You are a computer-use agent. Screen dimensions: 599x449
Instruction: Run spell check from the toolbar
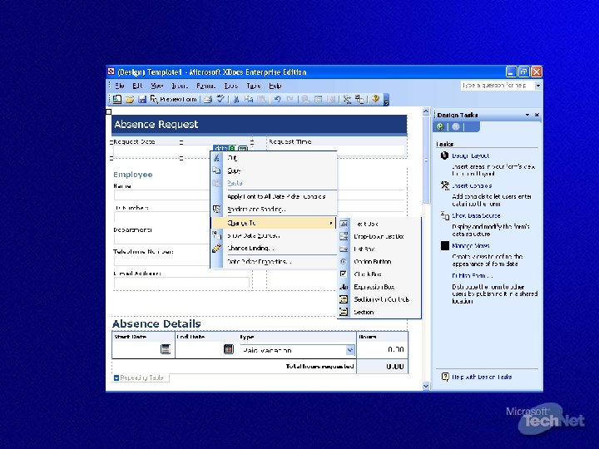click(x=220, y=99)
